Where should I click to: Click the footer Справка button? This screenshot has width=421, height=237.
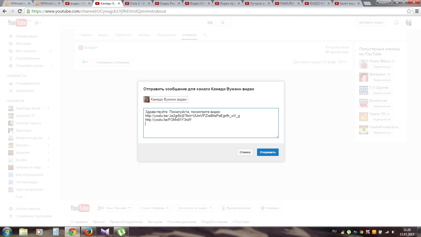(x=270, y=208)
